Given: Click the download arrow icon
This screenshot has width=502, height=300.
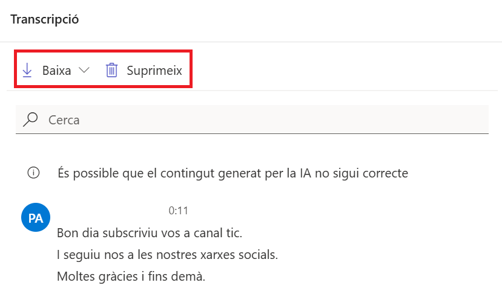Looking at the screenshot, I should (x=27, y=70).
